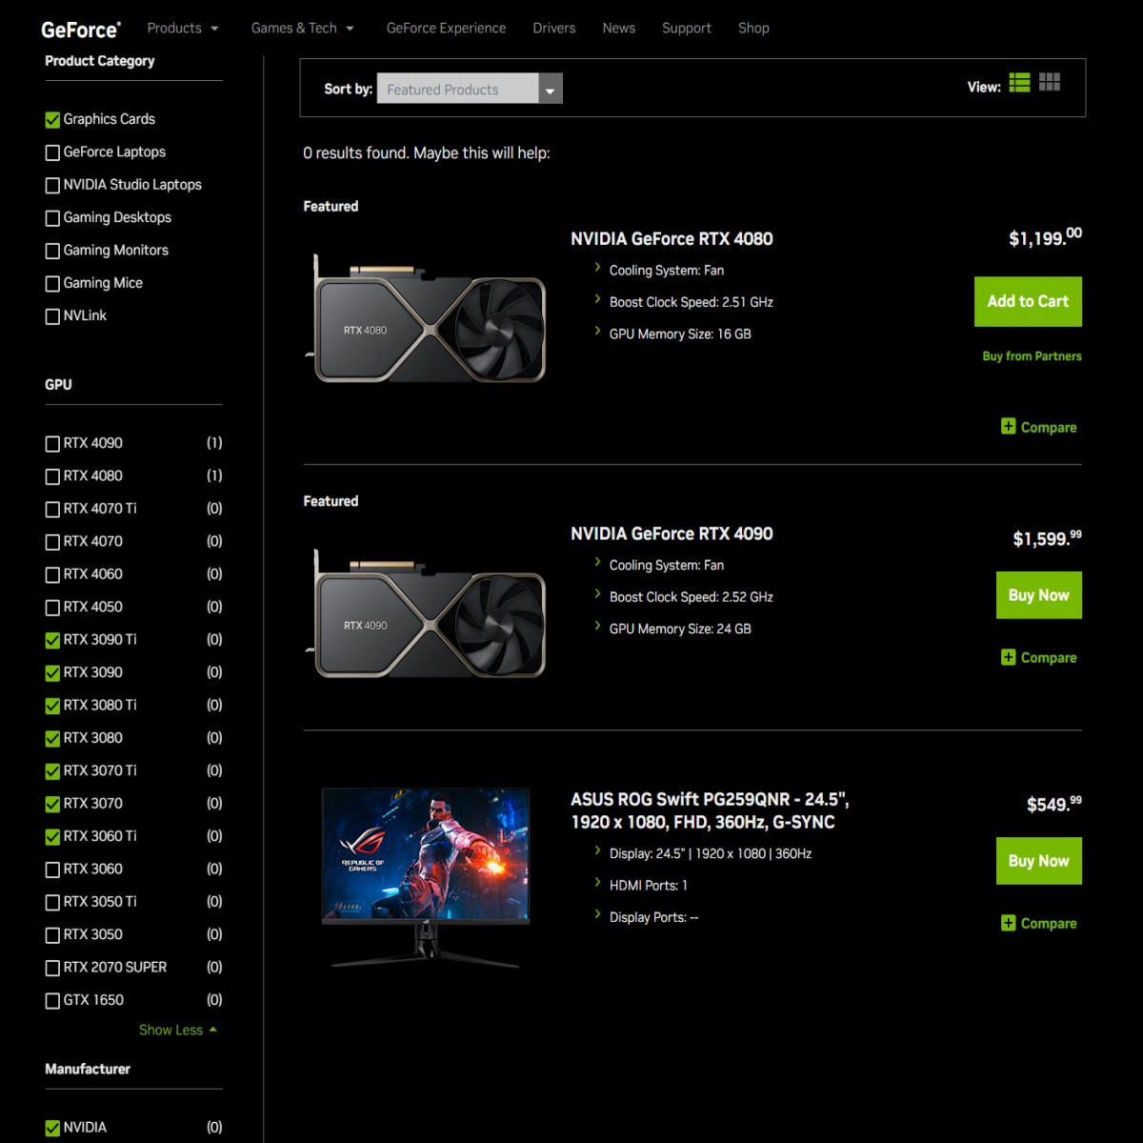1143x1143 pixels.
Task: Uncheck the RTX 3080 Ti filter
Action: (x=52, y=706)
